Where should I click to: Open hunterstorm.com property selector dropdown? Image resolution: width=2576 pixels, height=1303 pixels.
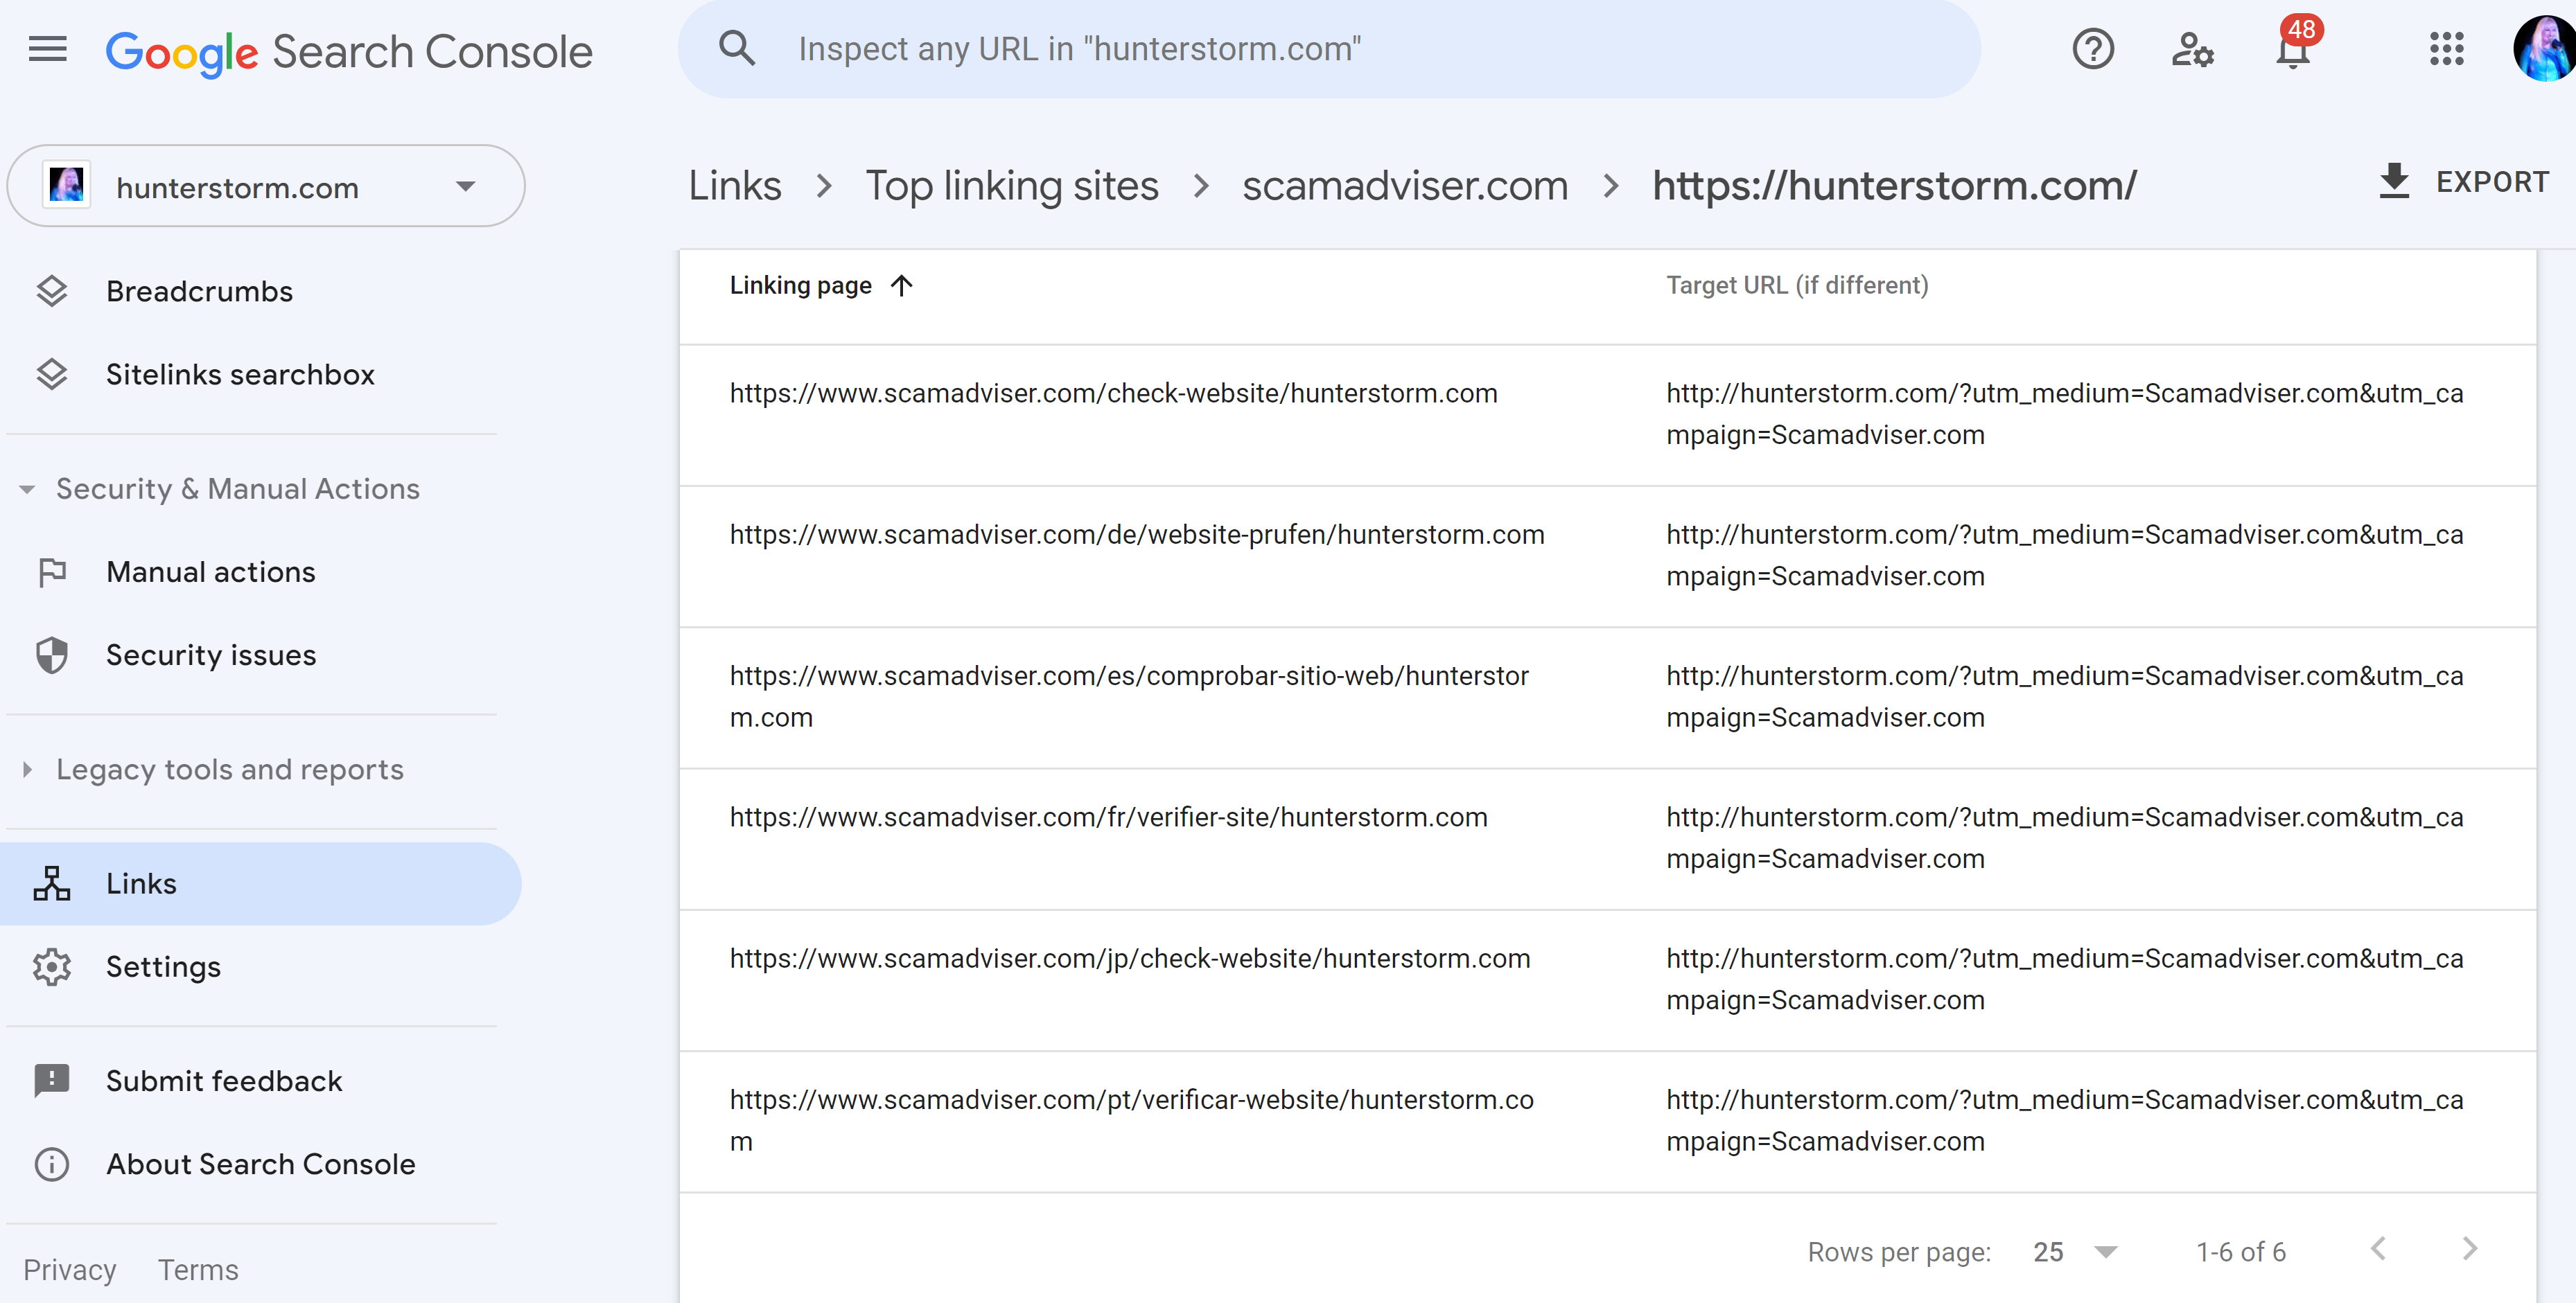(x=265, y=187)
